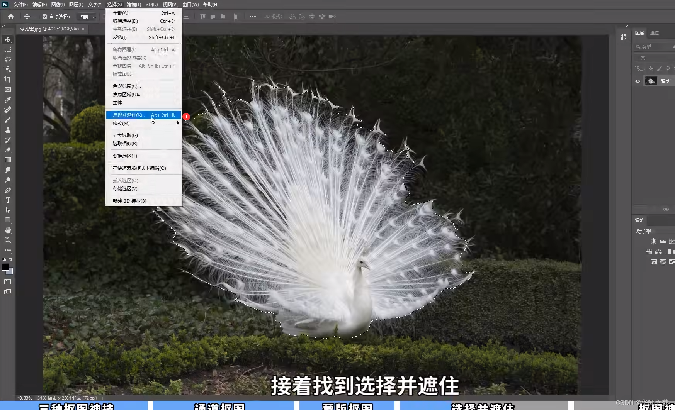Open the Move tool preset dropdown arrow
Viewport: 675px width, 410px height.
pyautogui.click(x=35, y=17)
